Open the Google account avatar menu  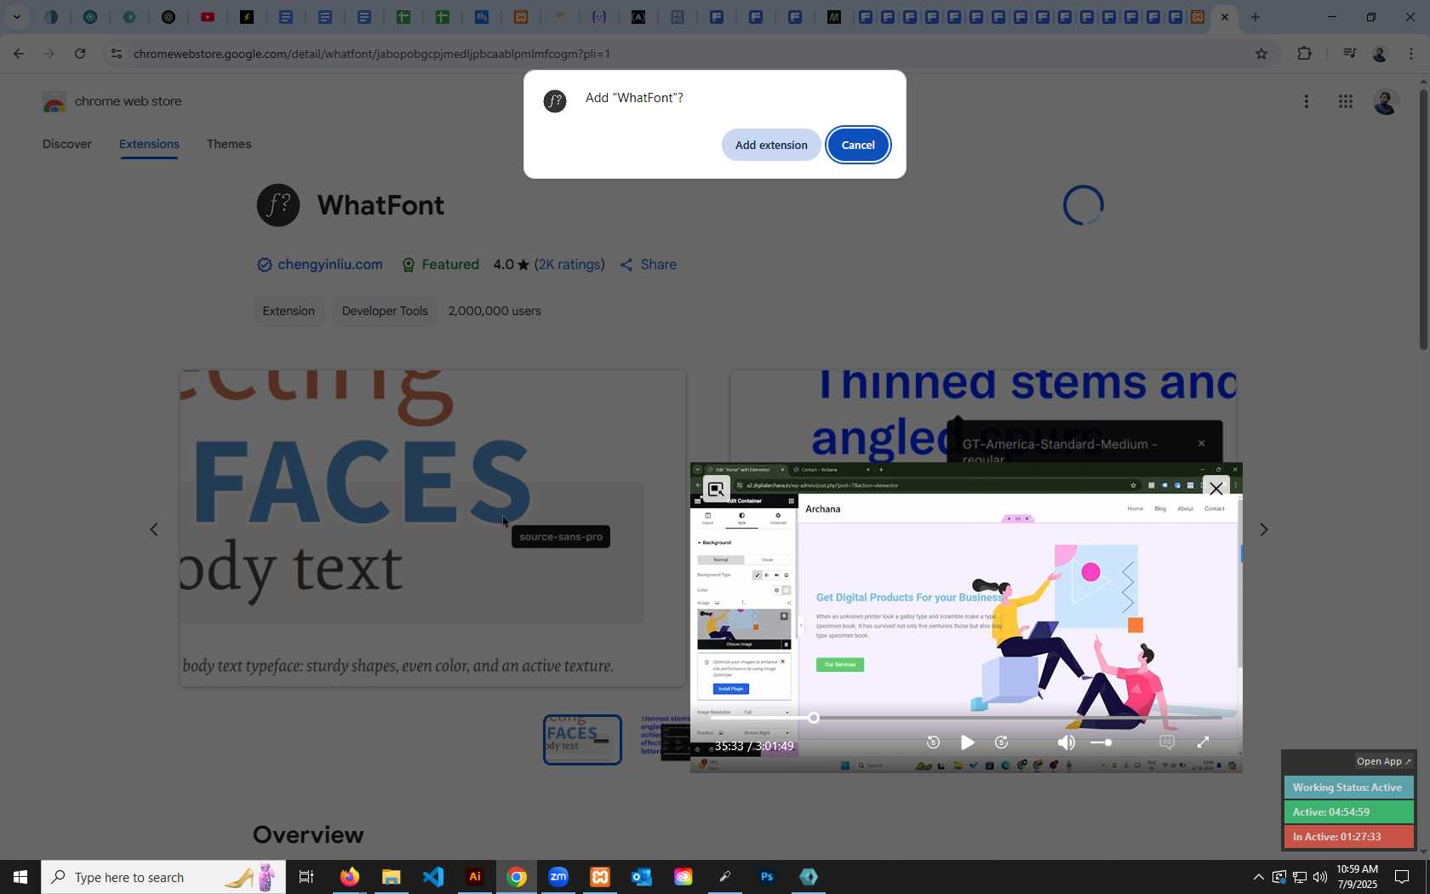pyautogui.click(x=1386, y=102)
